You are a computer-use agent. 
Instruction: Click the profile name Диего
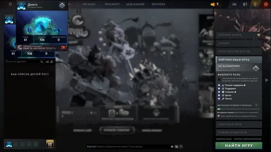[32, 5]
